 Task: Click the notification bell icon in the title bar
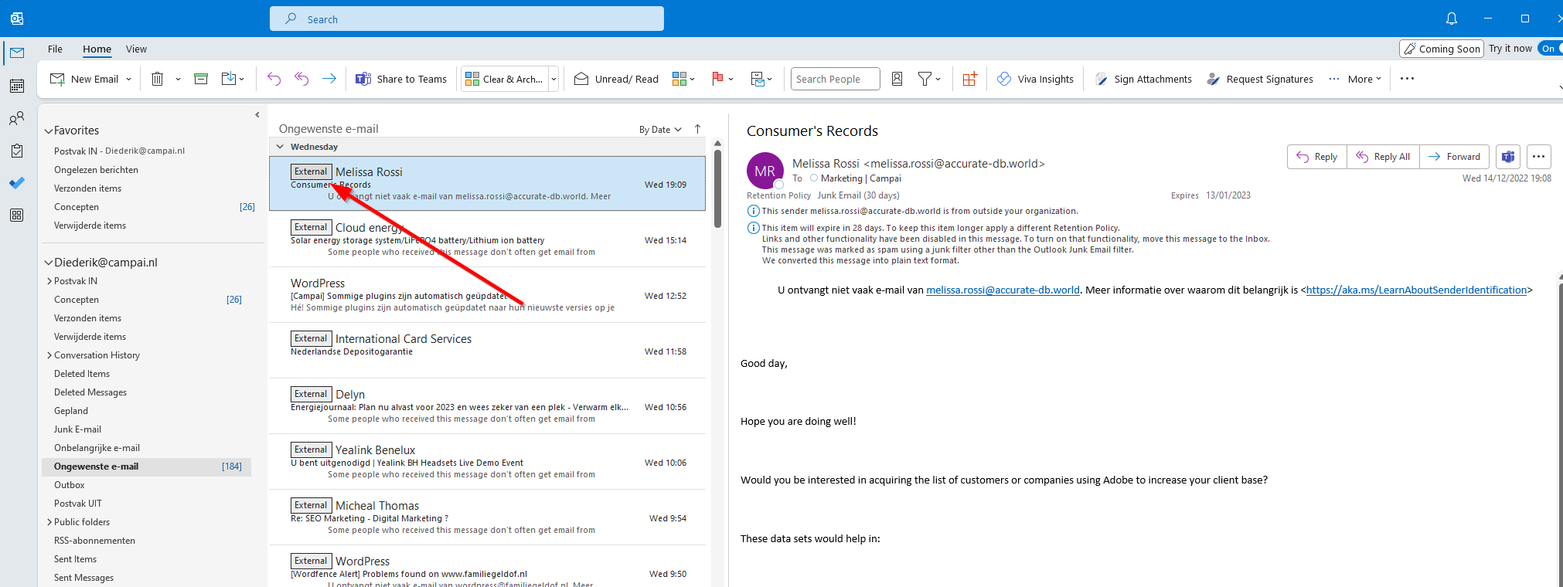tap(1451, 19)
